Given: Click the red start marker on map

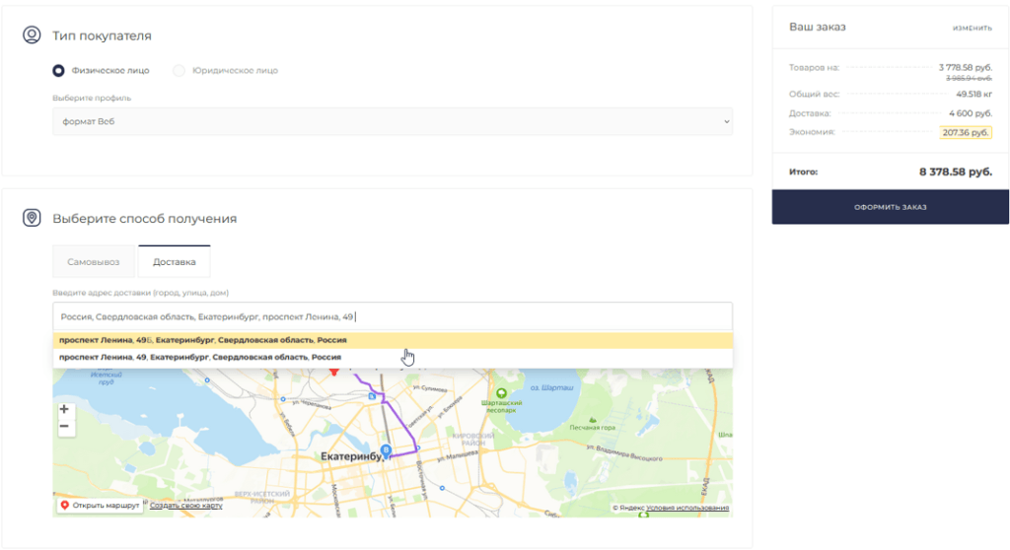Looking at the screenshot, I should (x=333, y=372).
